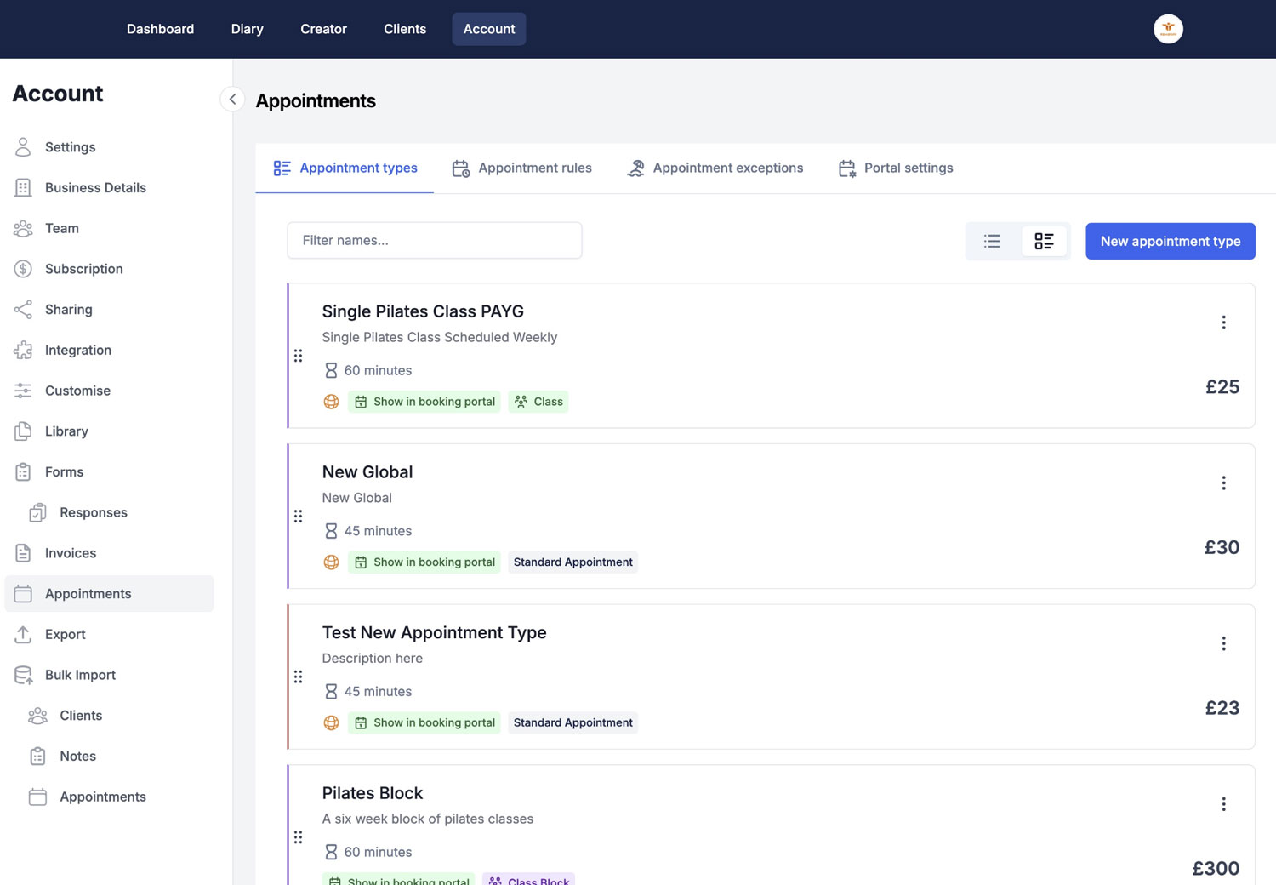Image resolution: width=1276 pixels, height=885 pixels.
Task: Click the Library documents icon
Action: tap(23, 431)
